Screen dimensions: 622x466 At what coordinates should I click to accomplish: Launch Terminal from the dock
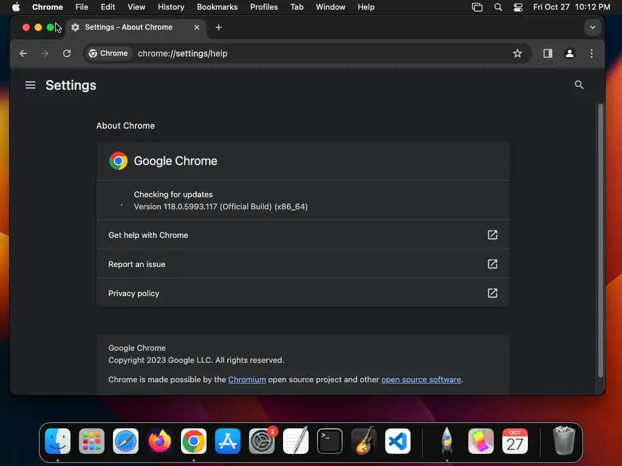click(330, 441)
